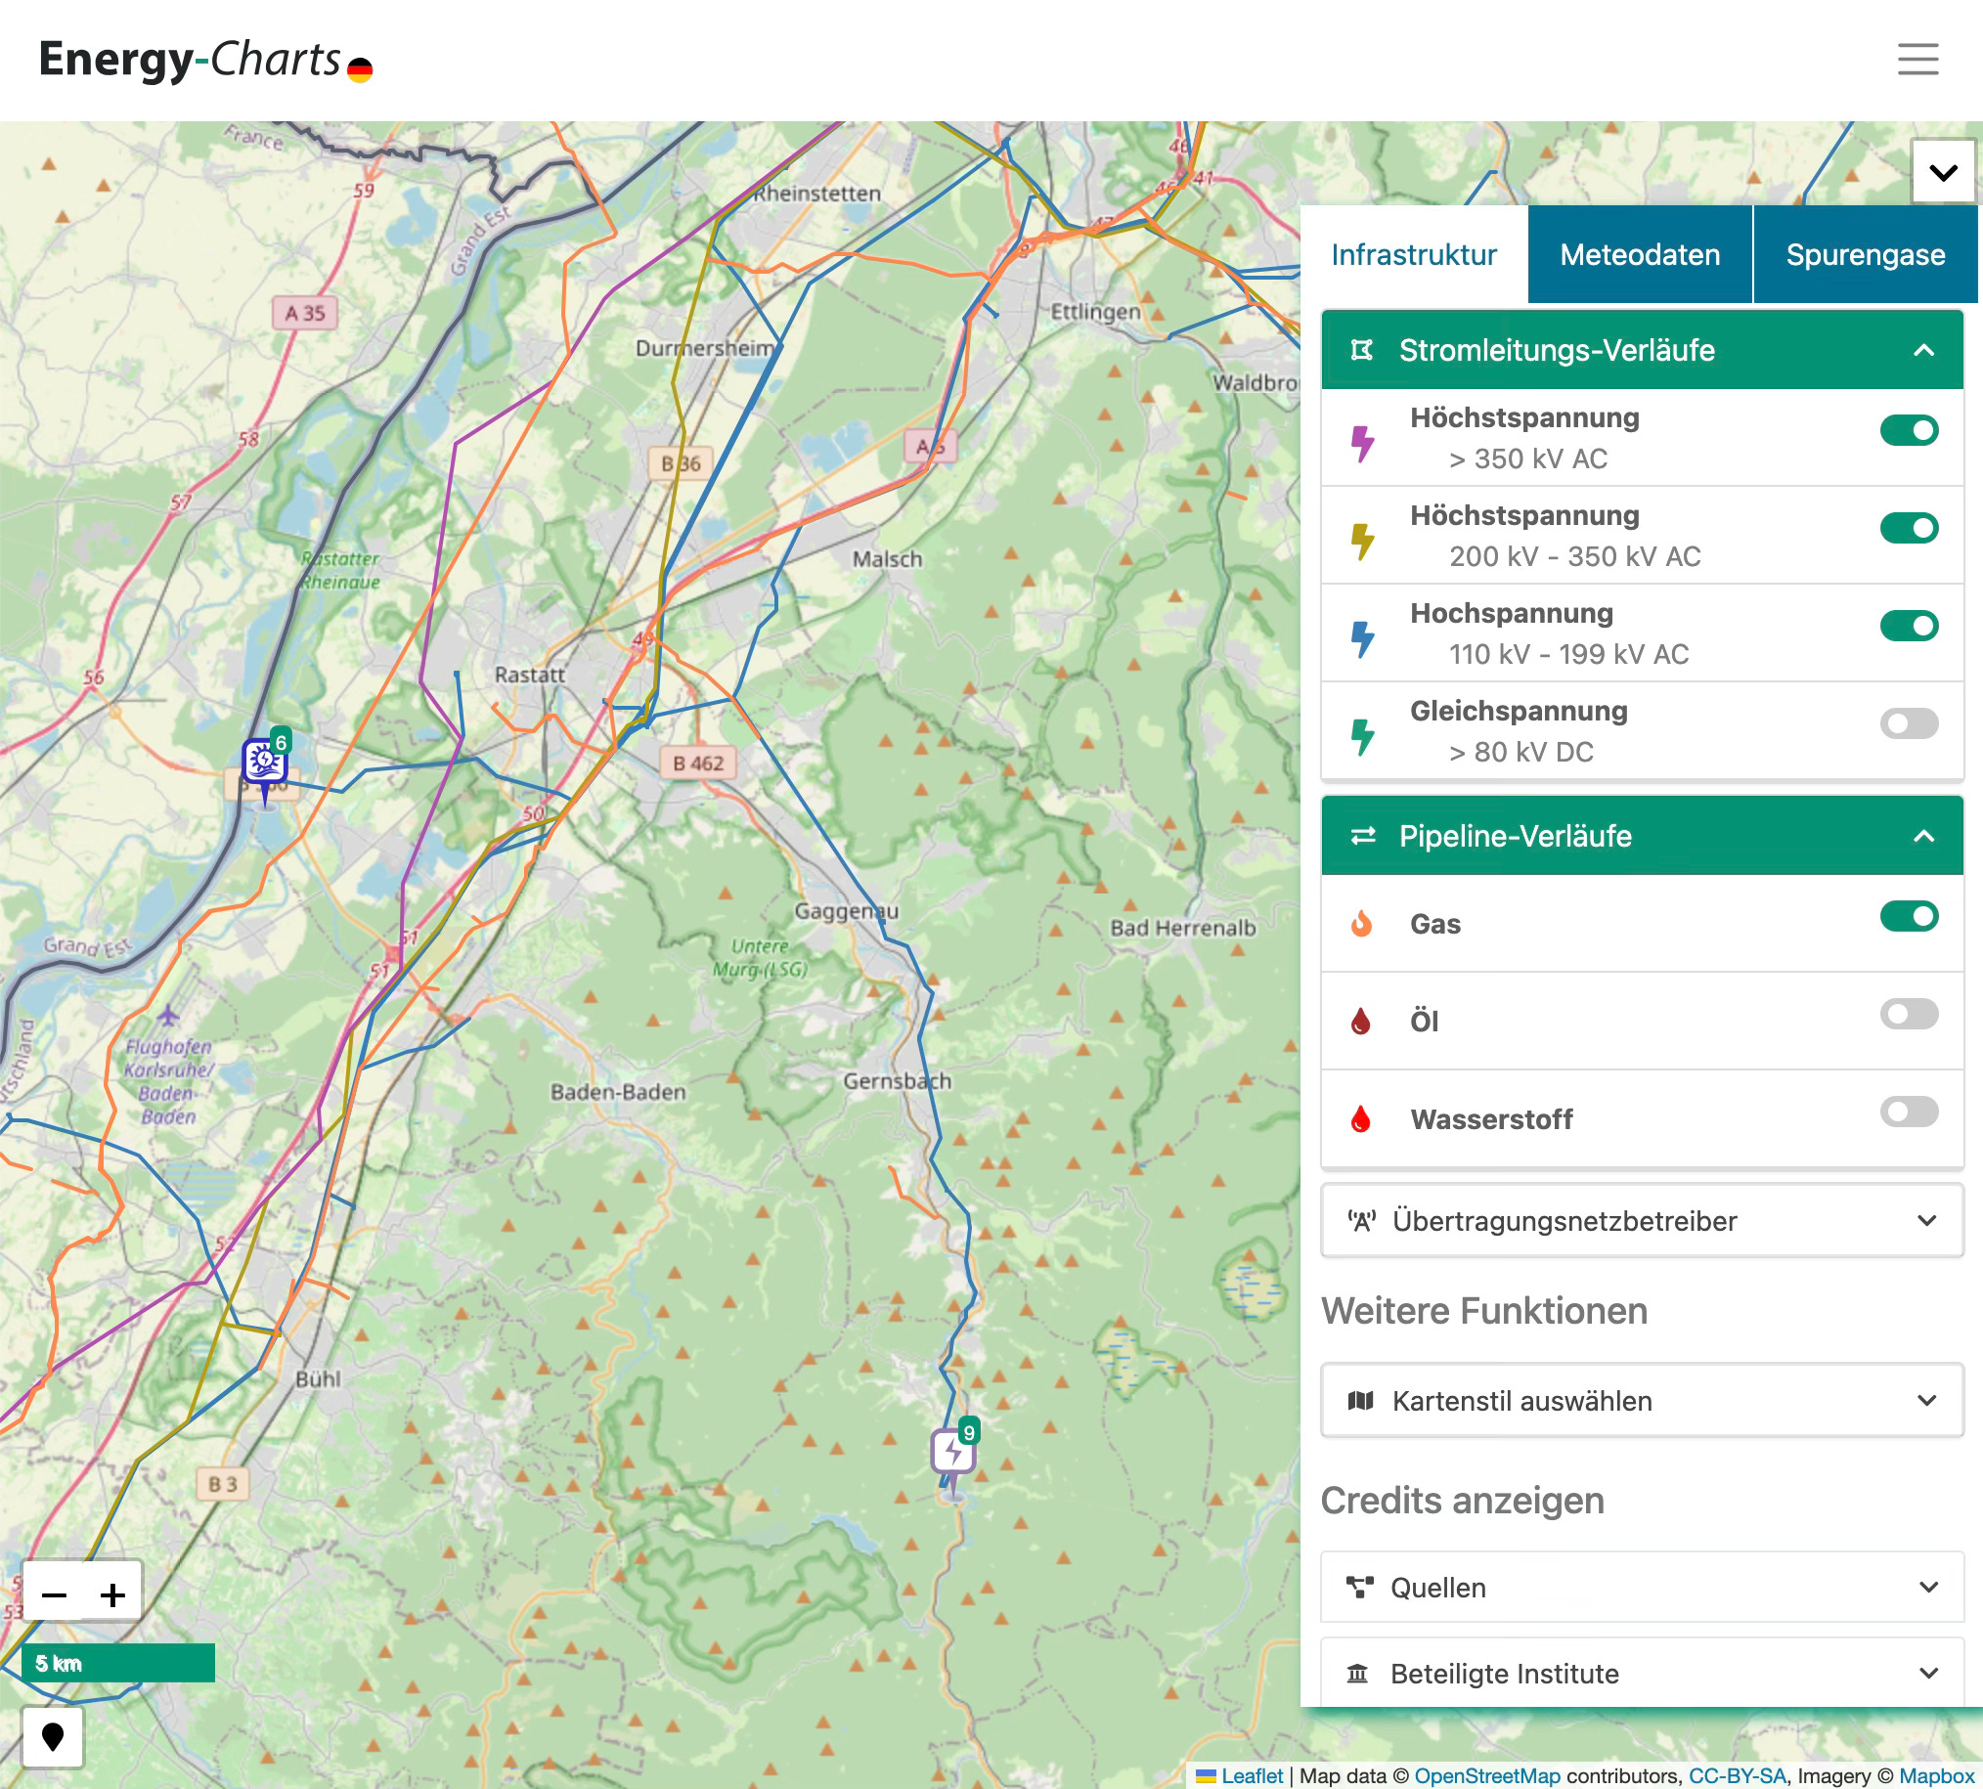Image resolution: width=1983 pixels, height=1789 pixels.
Task: Open the Mapbox link
Action: [1937, 1776]
